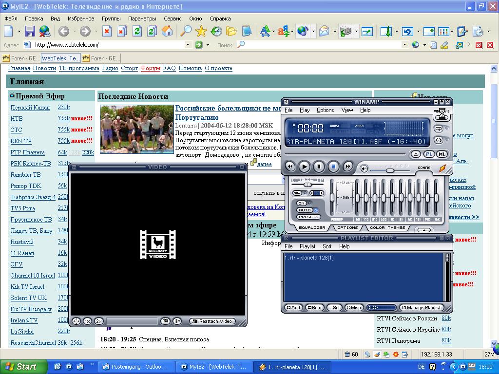Pause playback in Winamp

(x=319, y=167)
